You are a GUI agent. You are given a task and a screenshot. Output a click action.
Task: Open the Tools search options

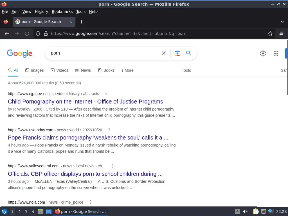[186, 70]
